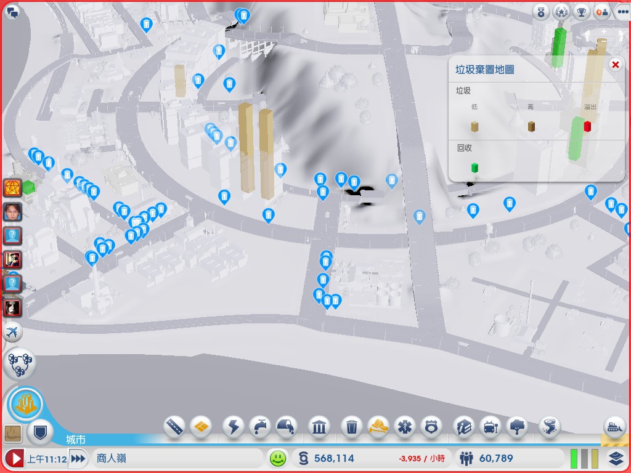Viewport: 631px width, 473px height.
Task: Open the brown terrain map thumbnail button
Action: (x=12, y=433)
